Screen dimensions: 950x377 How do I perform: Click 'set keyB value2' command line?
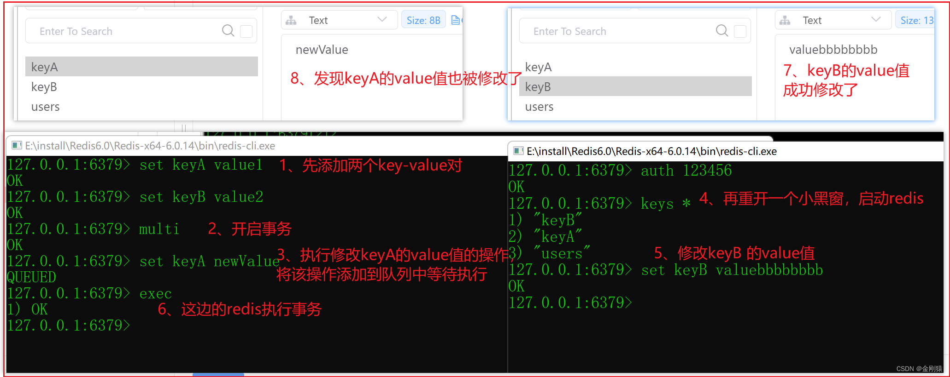pyautogui.click(x=135, y=197)
